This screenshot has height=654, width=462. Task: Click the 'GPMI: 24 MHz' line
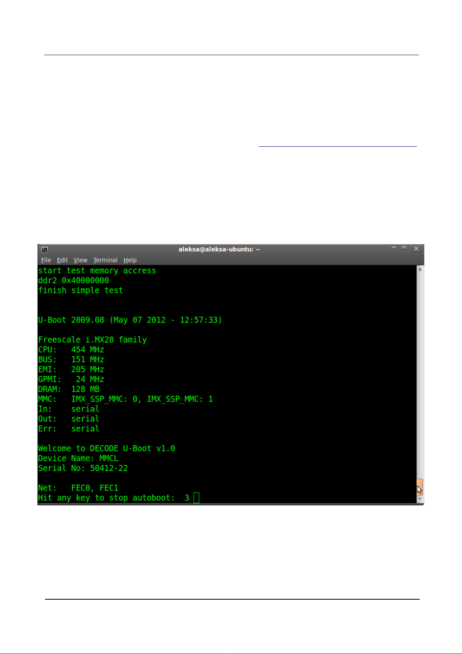pos(71,380)
